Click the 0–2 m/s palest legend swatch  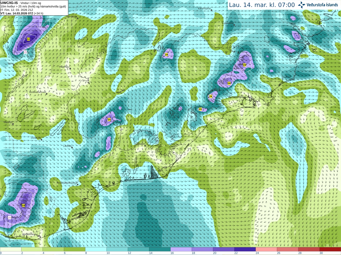11,249
